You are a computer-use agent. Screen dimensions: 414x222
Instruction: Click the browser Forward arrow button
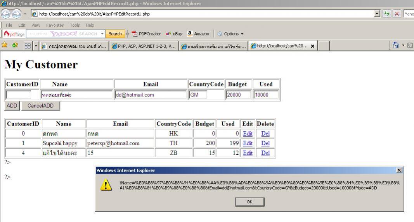coord(16,14)
